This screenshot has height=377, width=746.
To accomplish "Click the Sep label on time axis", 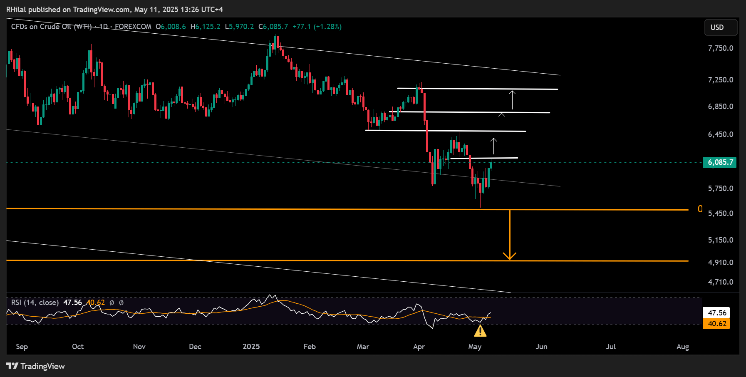I will (x=22, y=347).
